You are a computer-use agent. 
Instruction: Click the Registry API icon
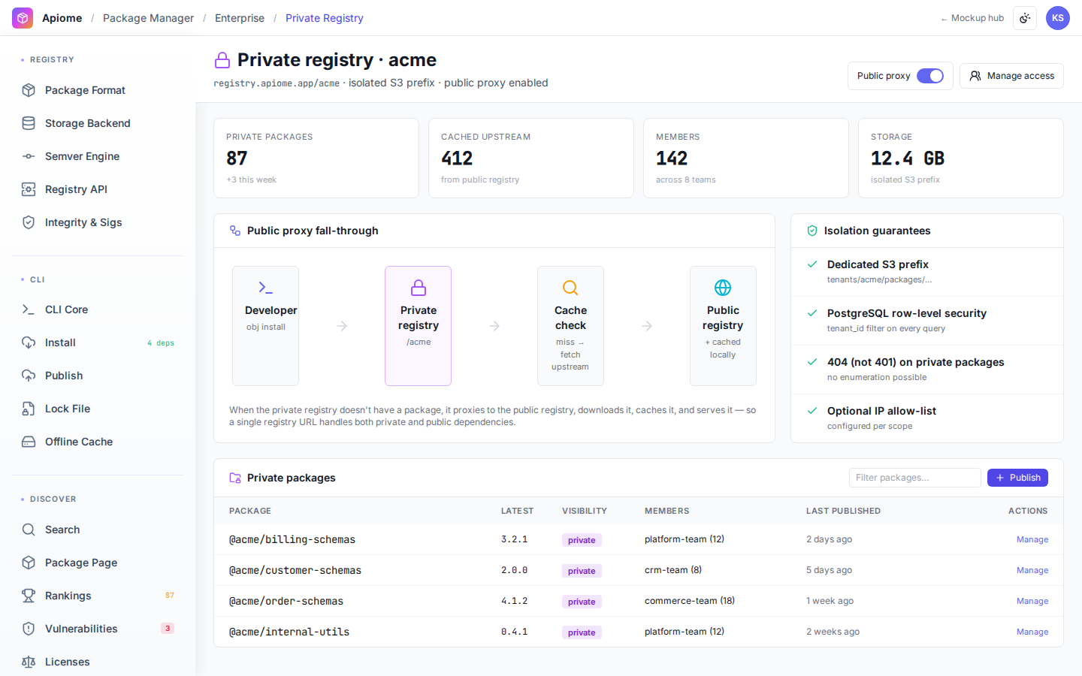[29, 189]
